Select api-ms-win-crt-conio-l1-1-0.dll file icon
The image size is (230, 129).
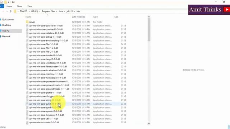tap(27, 123)
